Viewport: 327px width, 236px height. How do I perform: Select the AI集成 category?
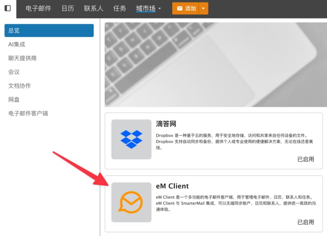tap(17, 45)
